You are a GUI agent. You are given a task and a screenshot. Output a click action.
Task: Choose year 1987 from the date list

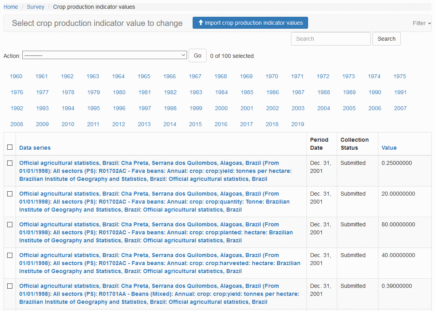[298, 92]
